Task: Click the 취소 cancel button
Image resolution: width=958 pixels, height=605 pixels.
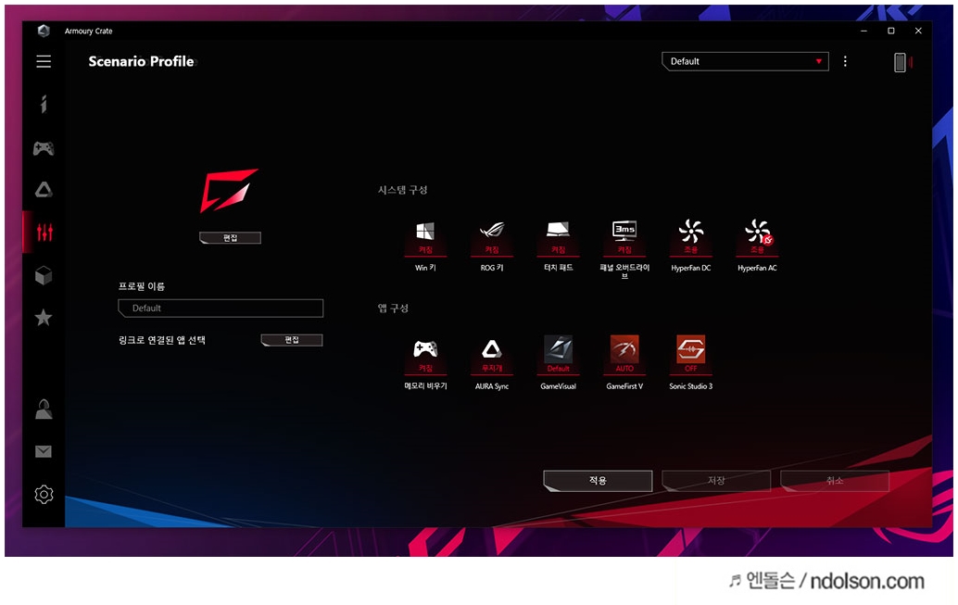Action: [x=835, y=480]
